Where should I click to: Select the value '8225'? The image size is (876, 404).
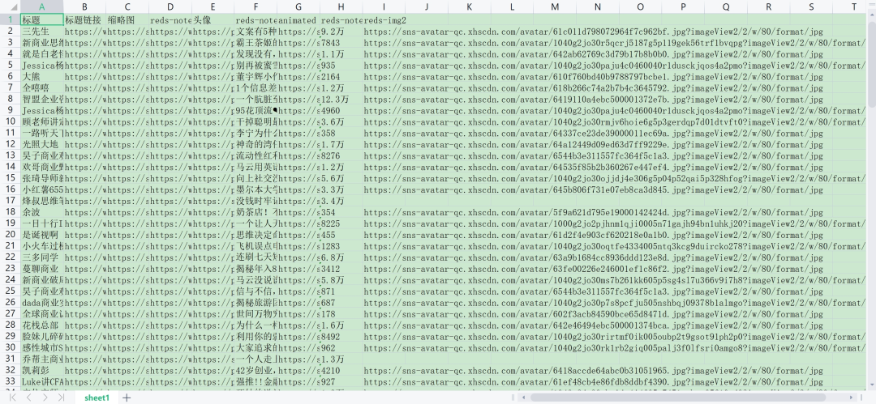click(x=341, y=223)
